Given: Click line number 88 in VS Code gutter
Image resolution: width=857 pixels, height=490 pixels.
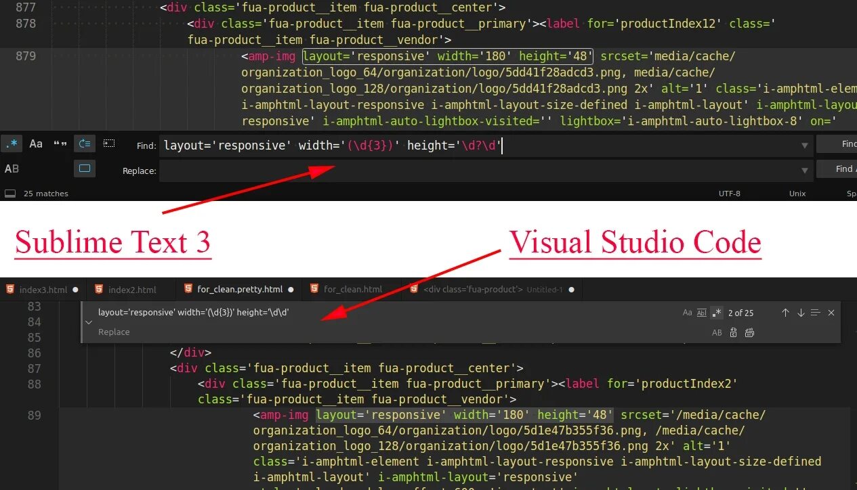Looking at the screenshot, I should tap(34, 384).
